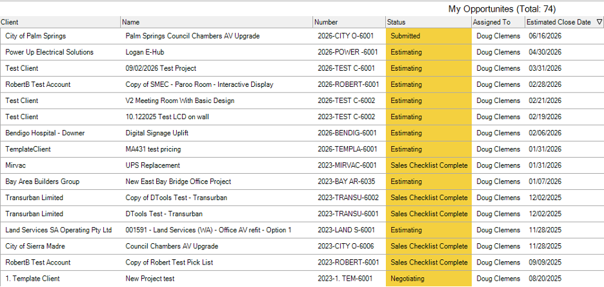604x287 pixels.
Task: Select the Negotiating status cell
Action: (428, 279)
